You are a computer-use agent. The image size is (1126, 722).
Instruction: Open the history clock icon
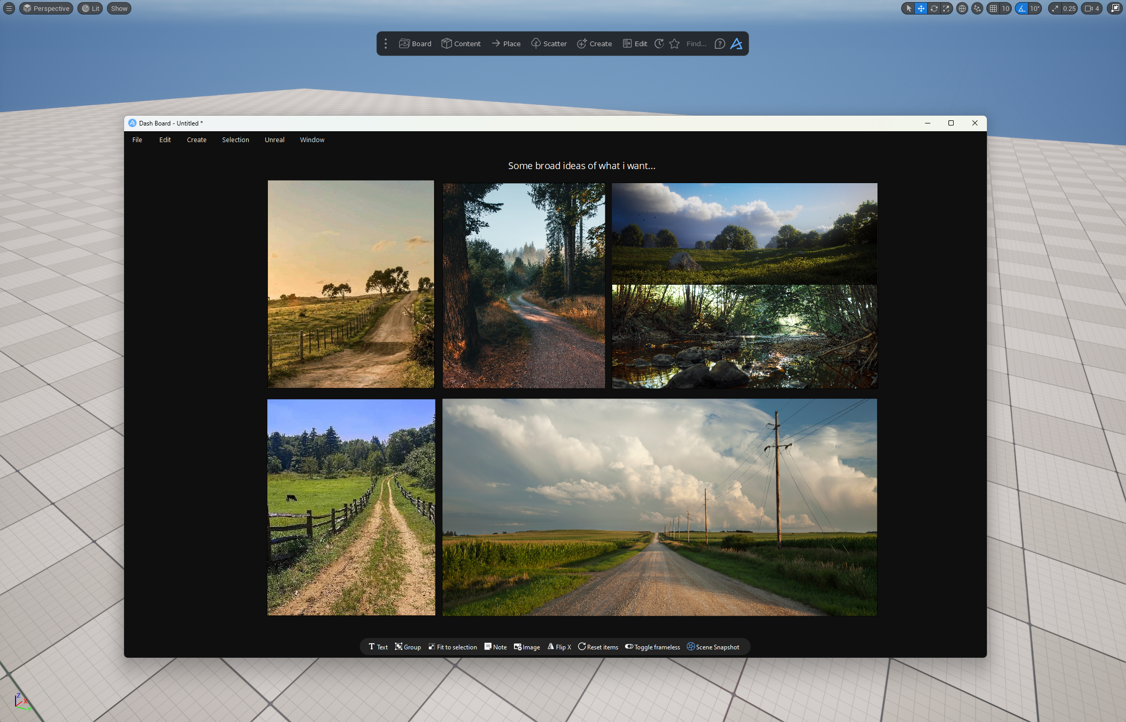point(659,44)
